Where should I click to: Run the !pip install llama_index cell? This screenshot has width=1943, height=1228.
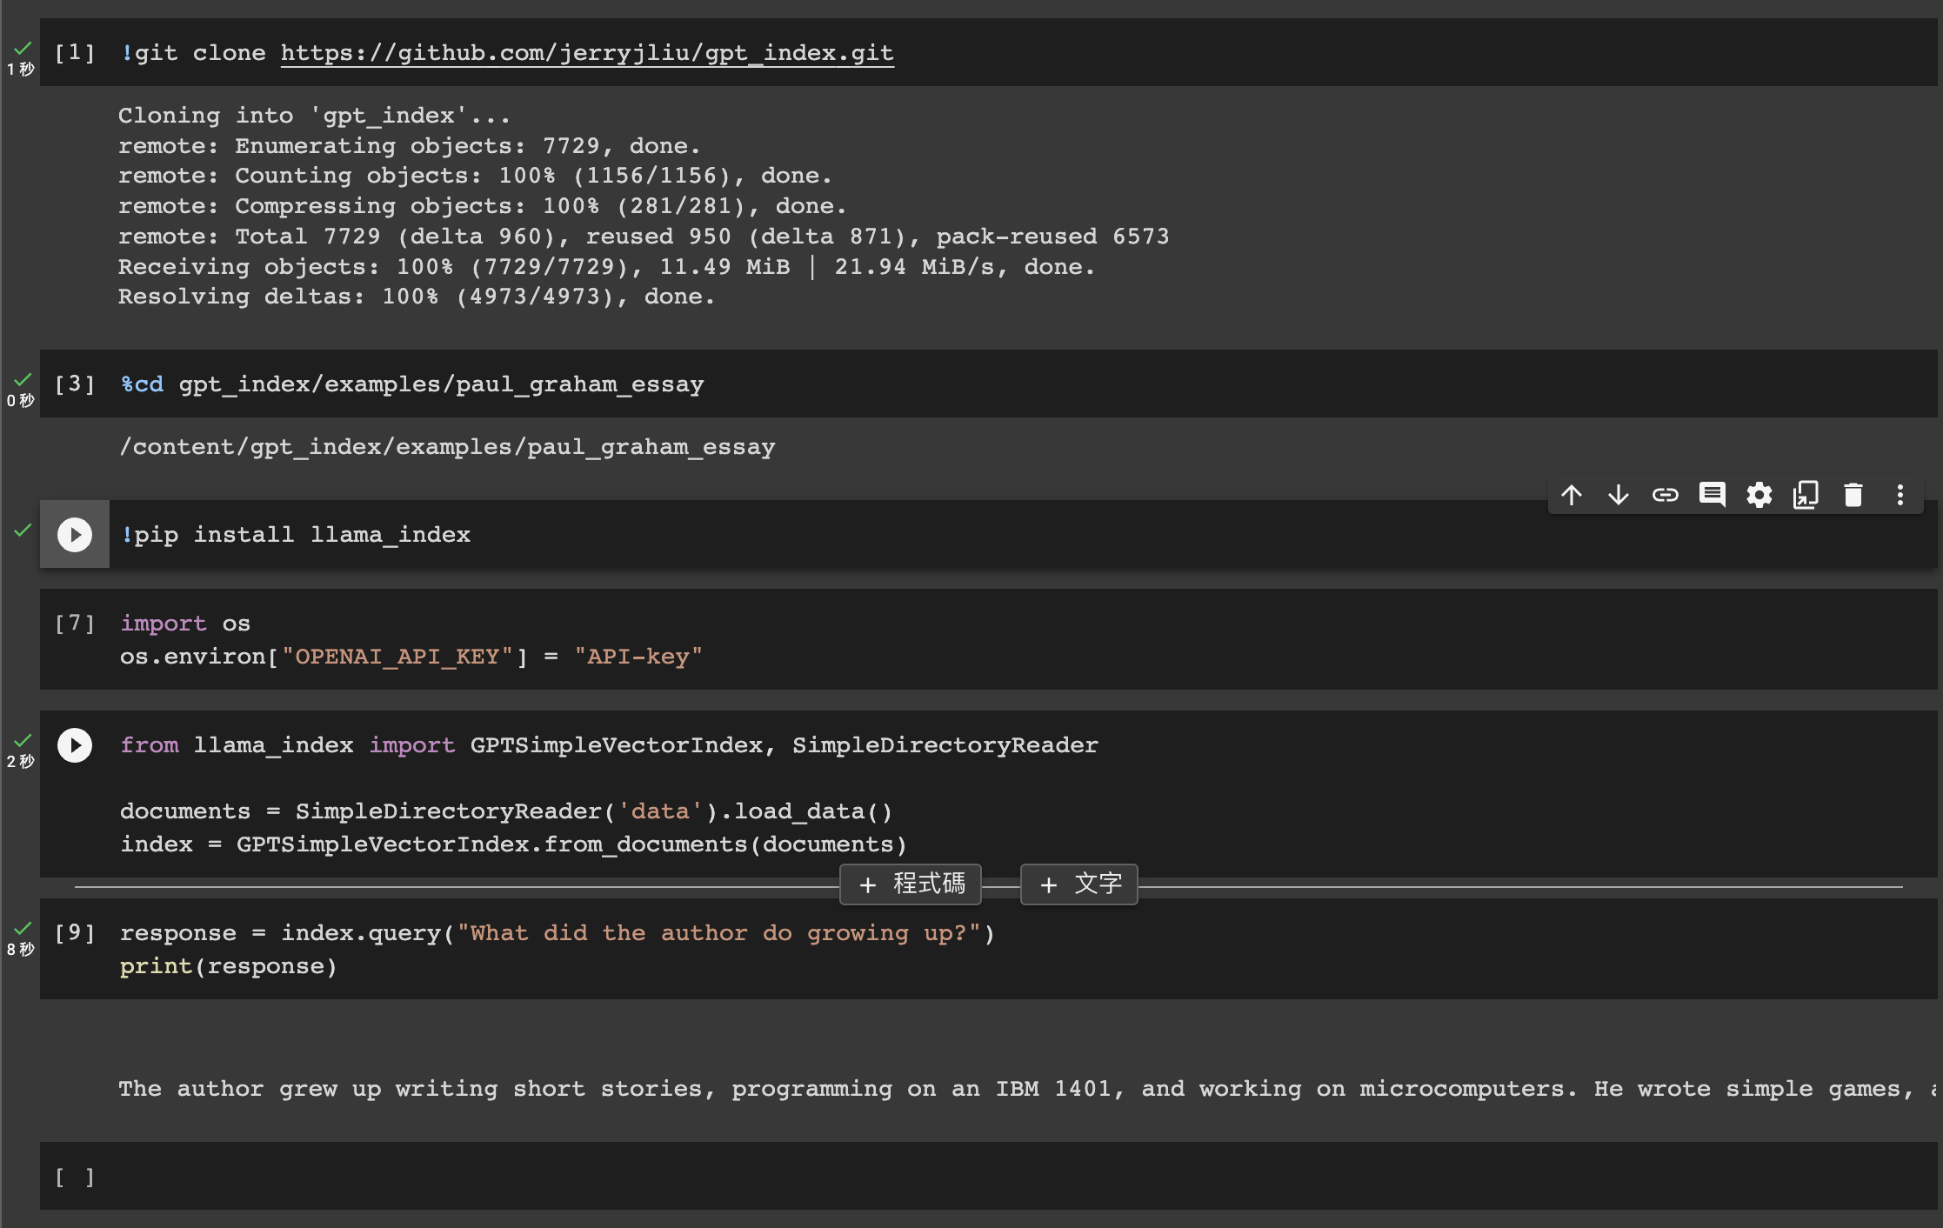click(x=74, y=535)
